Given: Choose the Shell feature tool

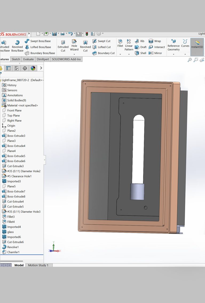Looking at the screenshot, I should click(140, 53).
